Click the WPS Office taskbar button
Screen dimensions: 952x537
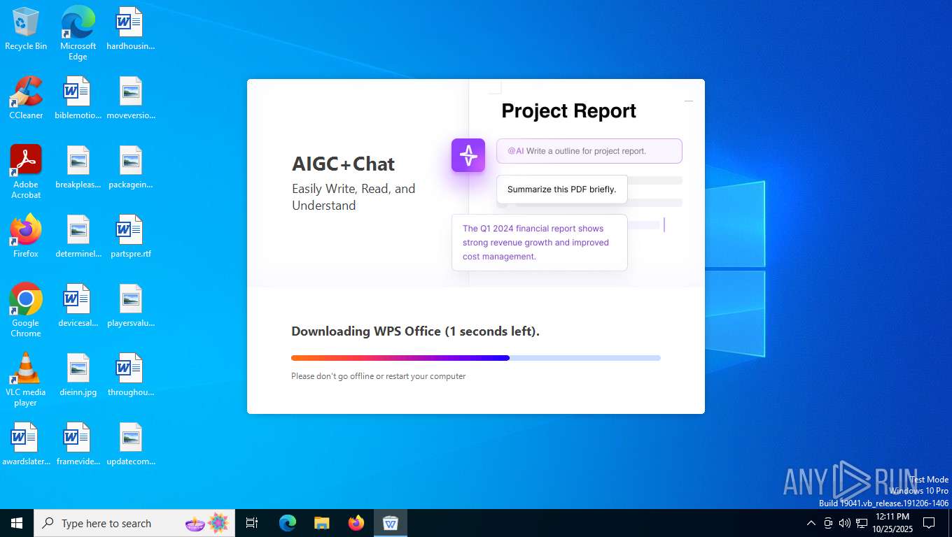pos(391,523)
